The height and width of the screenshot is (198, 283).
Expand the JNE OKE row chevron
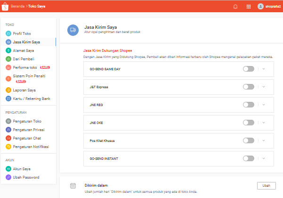click(x=264, y=123)
